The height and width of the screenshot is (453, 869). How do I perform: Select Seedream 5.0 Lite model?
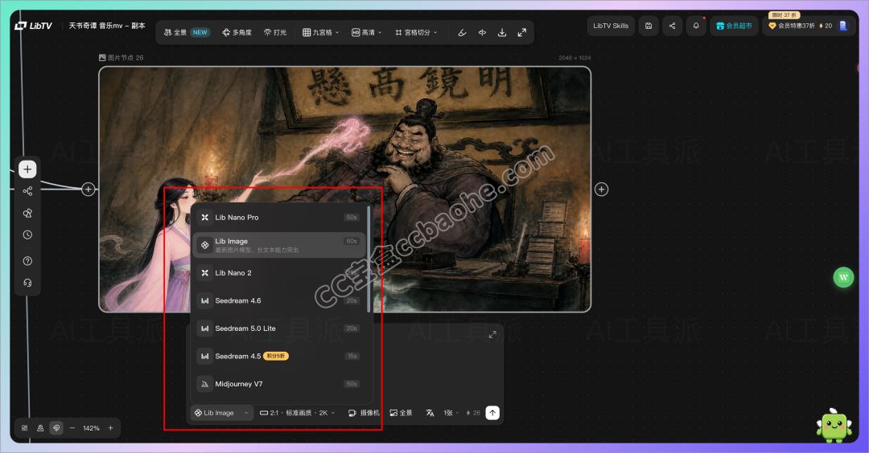coord(279,328)
